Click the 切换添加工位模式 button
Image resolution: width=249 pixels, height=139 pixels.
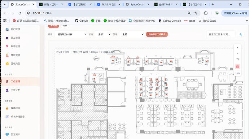click(x=157, y=34)
